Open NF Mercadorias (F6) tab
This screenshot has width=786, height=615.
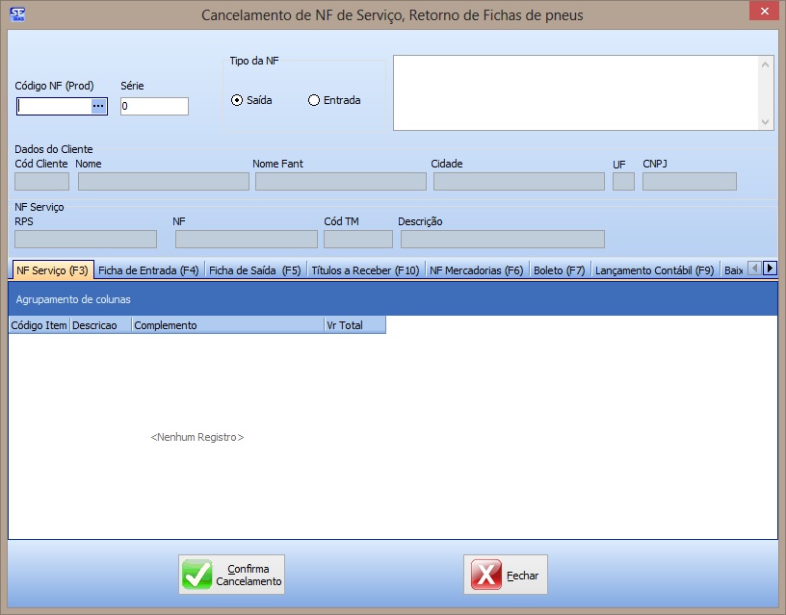(476, 270)
